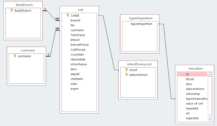Select typeofoperation field in transation table
The image size is (217, 126).
(197, 99)
